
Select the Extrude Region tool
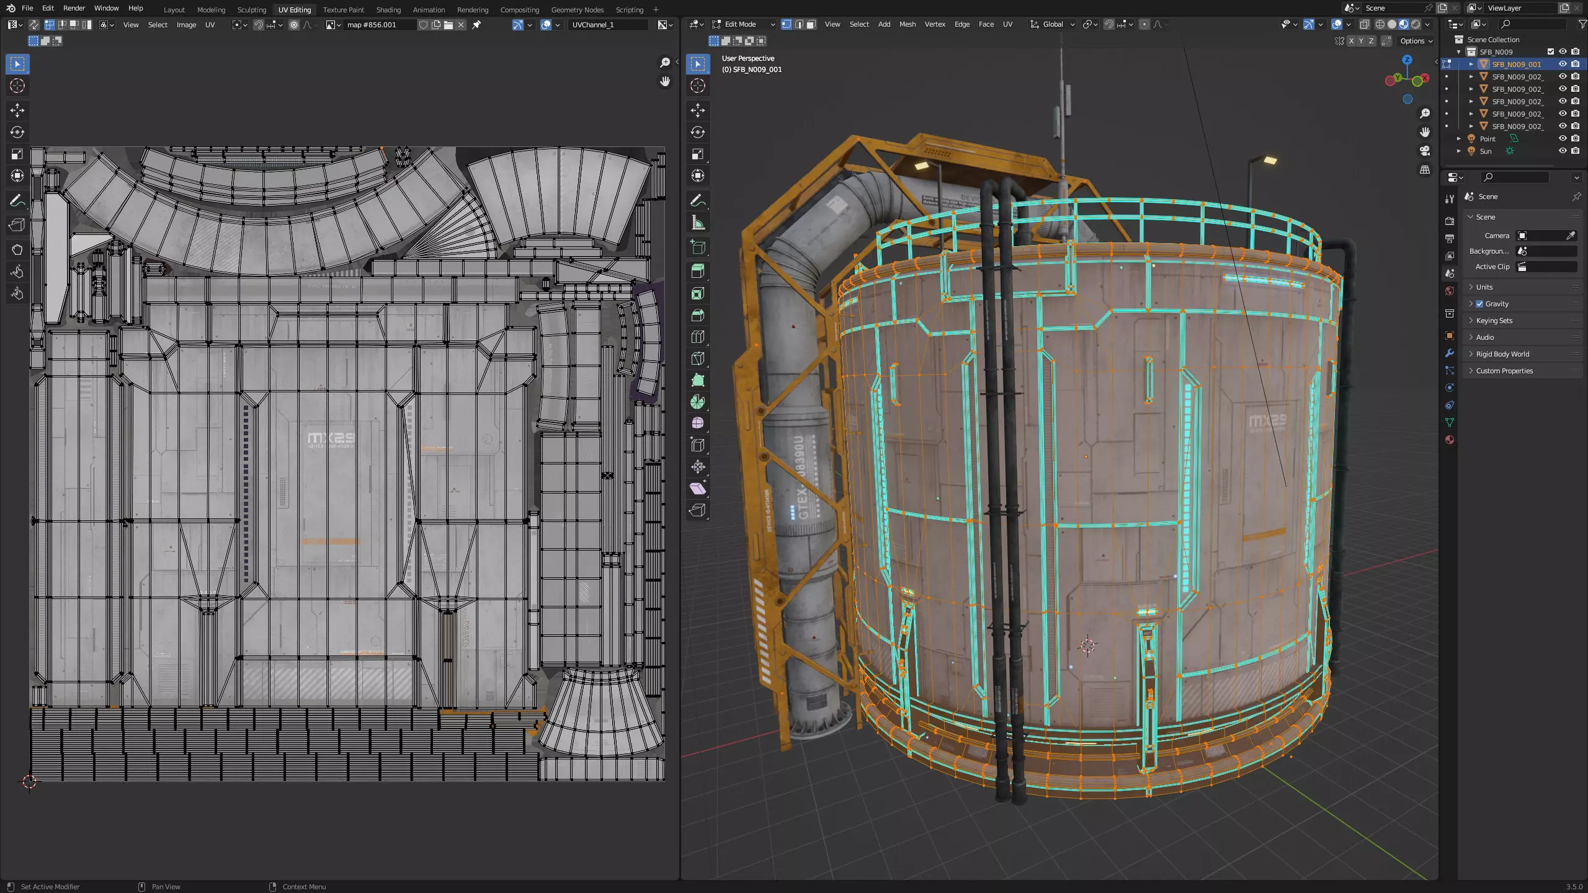click(698, 271)
